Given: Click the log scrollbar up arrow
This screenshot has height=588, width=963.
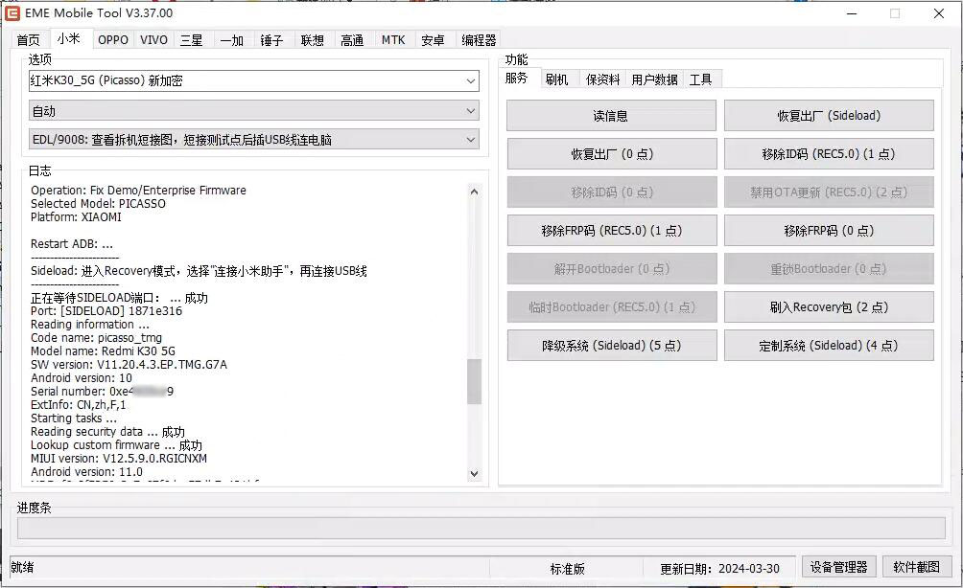Looking at the screenshot, I should coord(474,192).
